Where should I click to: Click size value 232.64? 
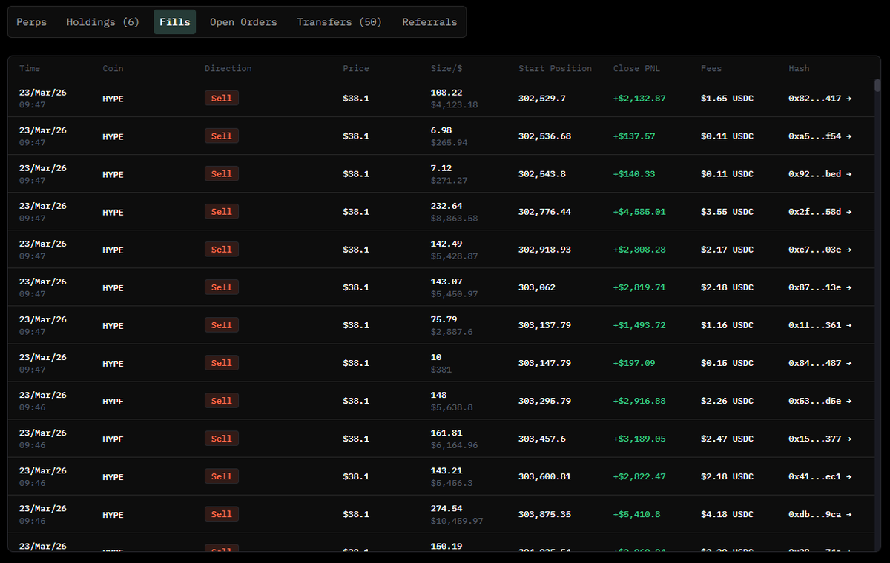click(x=446, y=206)
